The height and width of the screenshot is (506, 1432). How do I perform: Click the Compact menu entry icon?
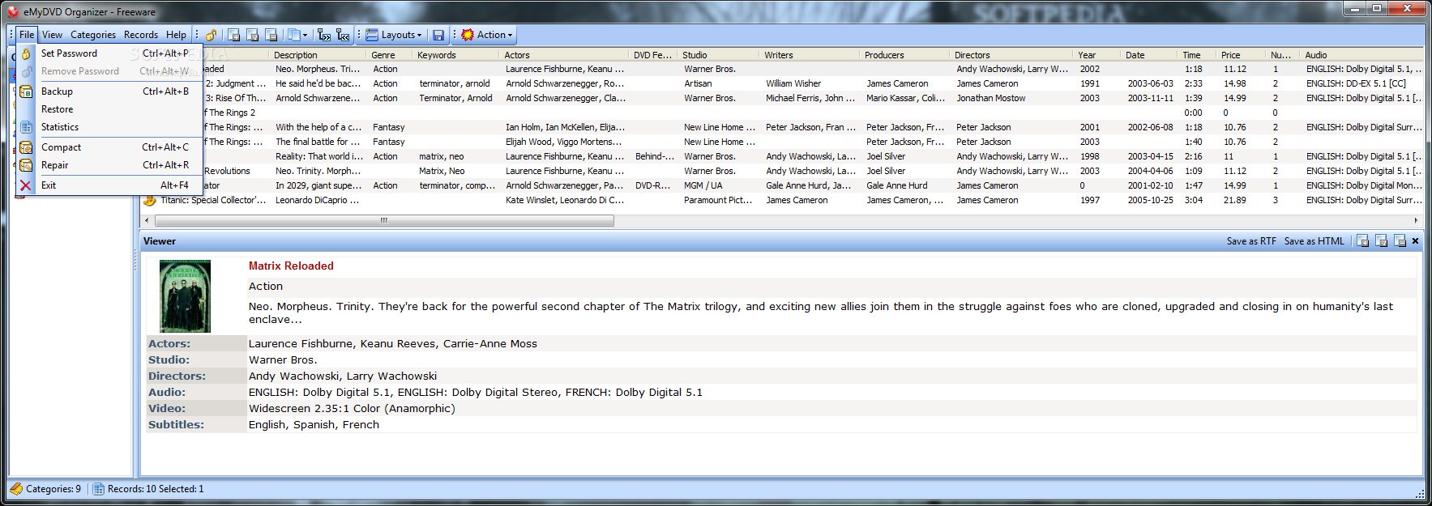pyautogui.click(x=26, y=147)
